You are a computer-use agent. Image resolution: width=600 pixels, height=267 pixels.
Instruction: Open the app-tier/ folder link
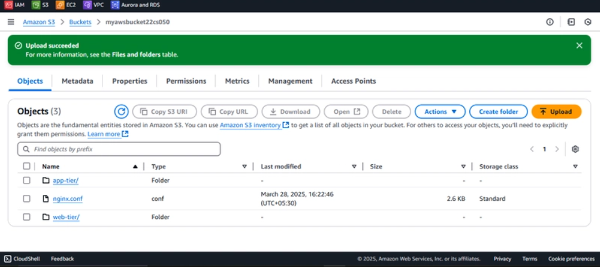point(66,180)
